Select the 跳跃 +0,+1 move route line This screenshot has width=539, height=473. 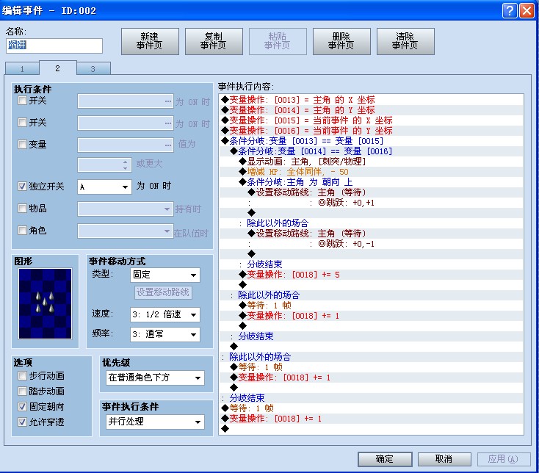(x=371, y=203)
